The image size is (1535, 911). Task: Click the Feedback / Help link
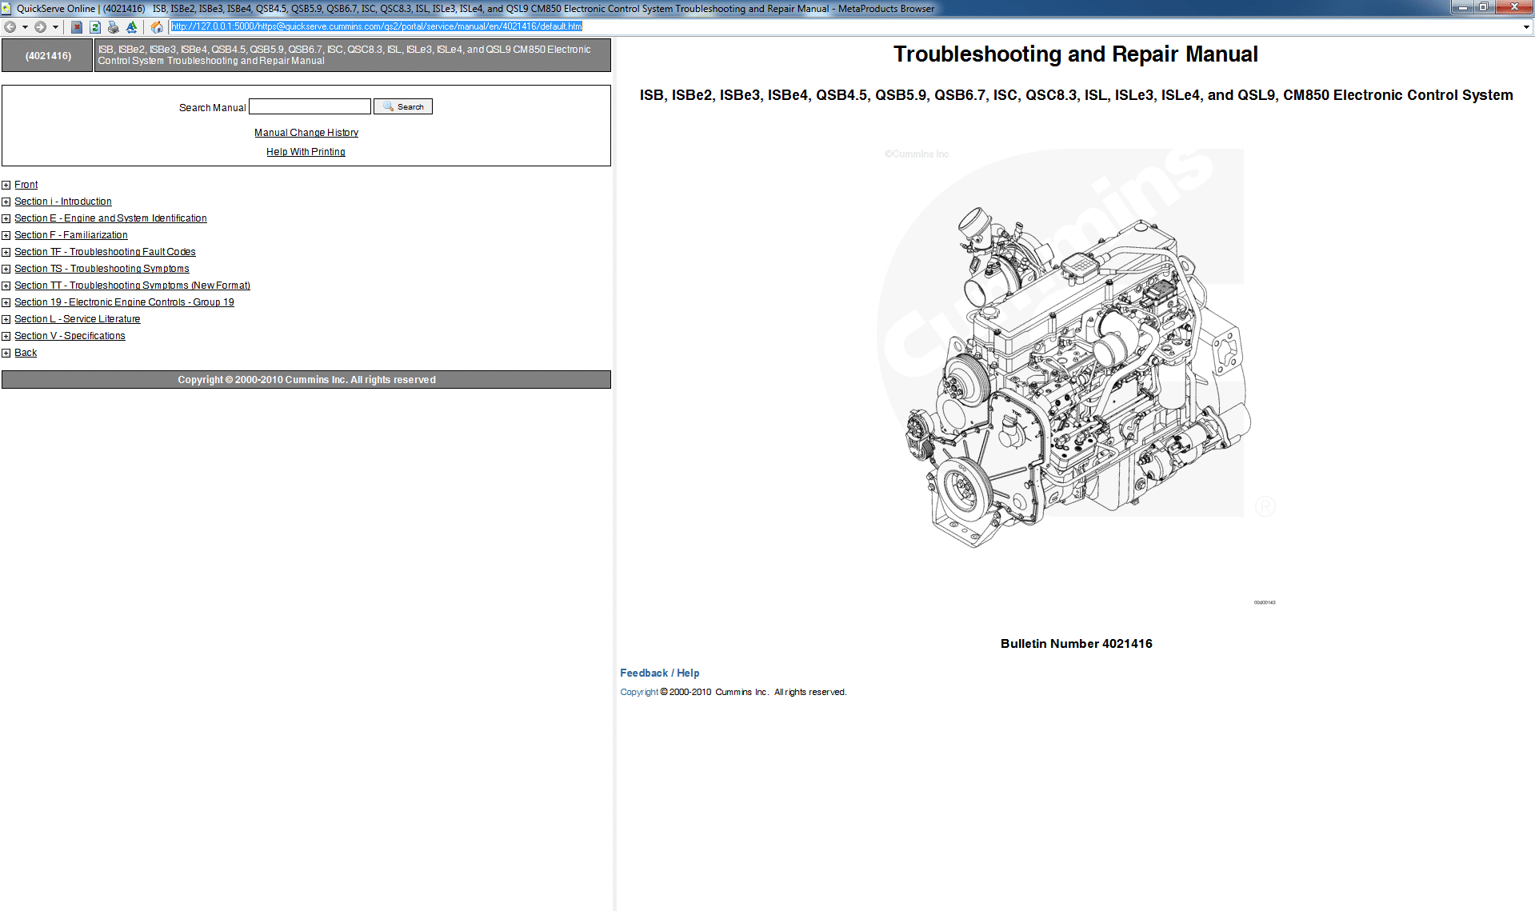click(x=660, y=673)
